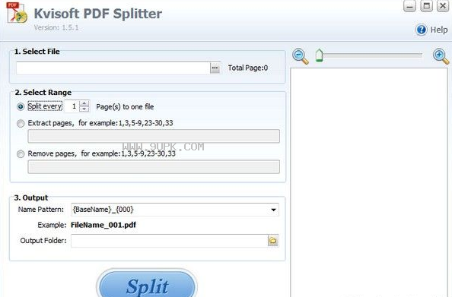The height and width of the screenshot is (297, 452).
Task: Click the 'Total Page:0' text
Action: click(x=248, y=68)
